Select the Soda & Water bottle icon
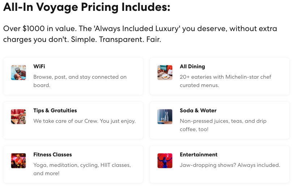Image resolution: width=294 pixels, height=186 pixels. (x=165, y=117)
